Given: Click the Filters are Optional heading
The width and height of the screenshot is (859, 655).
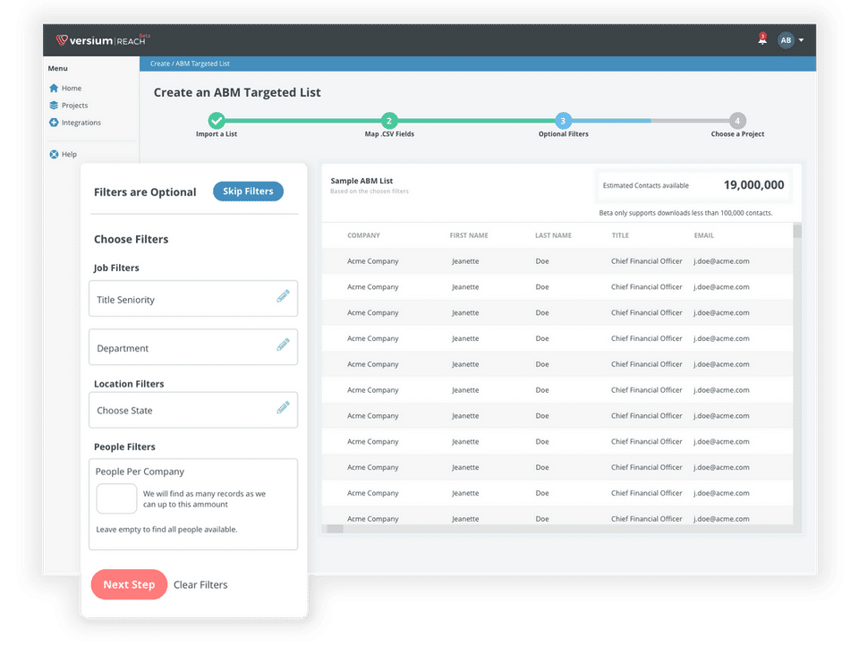Looking at the screenshot, I should (x=145, y=192).
